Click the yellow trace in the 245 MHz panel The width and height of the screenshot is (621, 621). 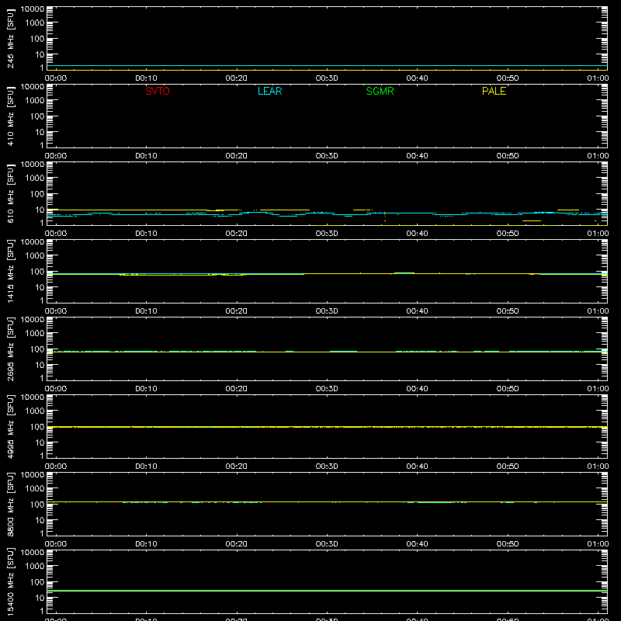(x=327, y=70)
